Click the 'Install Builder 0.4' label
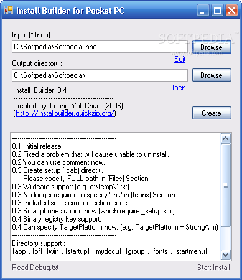 (40, 90)
